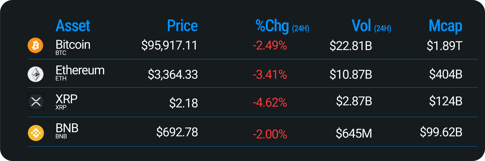
Task: Select Ethereum's -3.41% change value
Action: [270, 75]
